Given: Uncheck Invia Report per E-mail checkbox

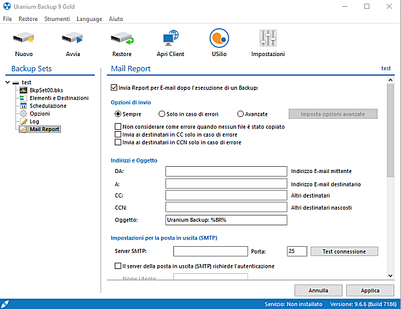Looking at the screenshot, I should 114,88.
